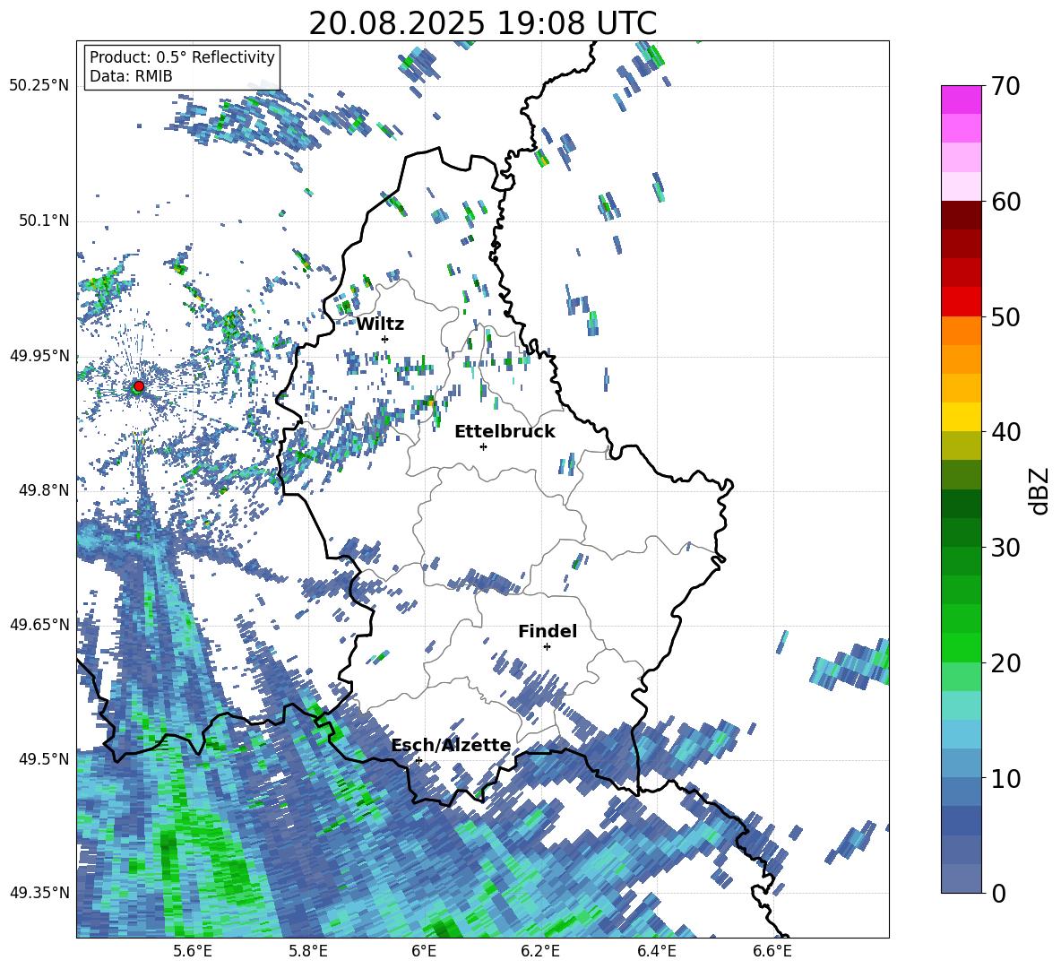
Task: Click the 6.4°E longitude label
Action: point(657,951)
